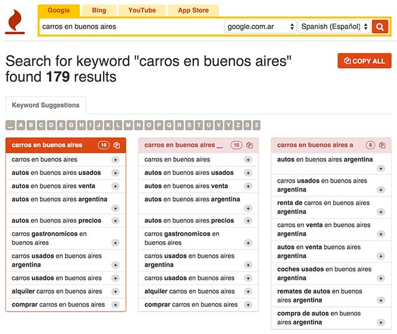This screenshot has width=397, height=334.
Task: Add 'autos en venta buenos aires argentina'
Action: pos(381,256)
